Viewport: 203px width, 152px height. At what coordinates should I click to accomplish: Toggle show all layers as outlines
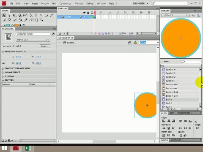point(92,13)
